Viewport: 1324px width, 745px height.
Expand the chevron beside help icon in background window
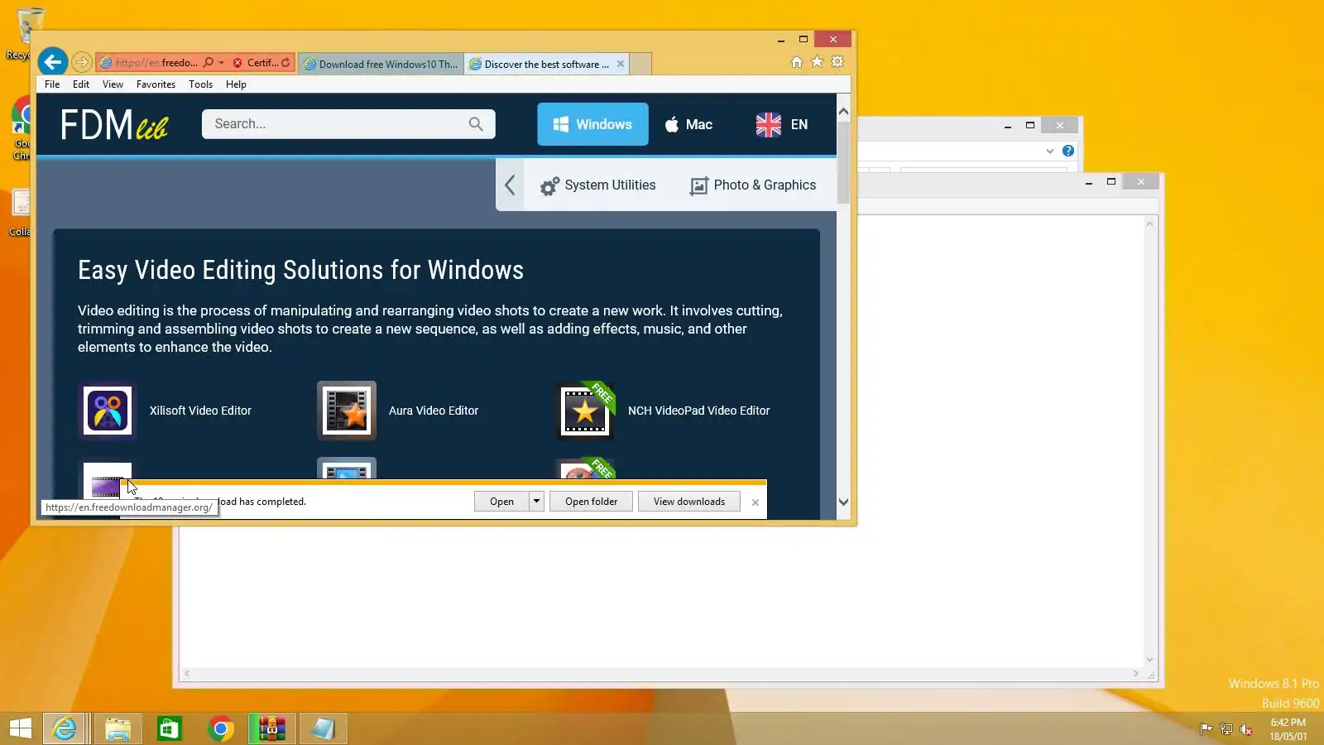point(1050,151)
